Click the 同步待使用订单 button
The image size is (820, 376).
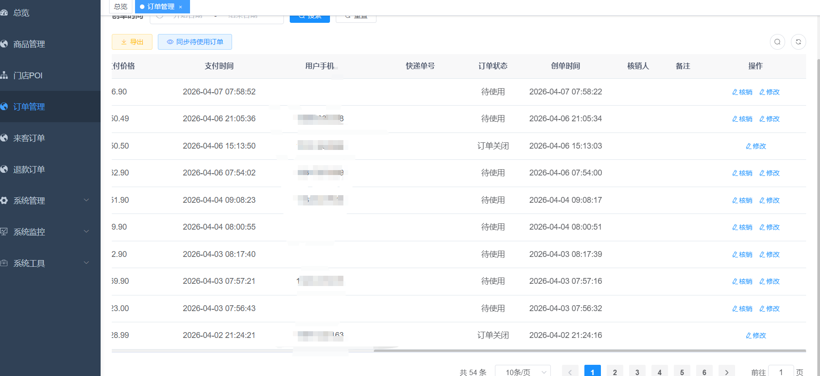pyautogui.click(x=195, y=42)
